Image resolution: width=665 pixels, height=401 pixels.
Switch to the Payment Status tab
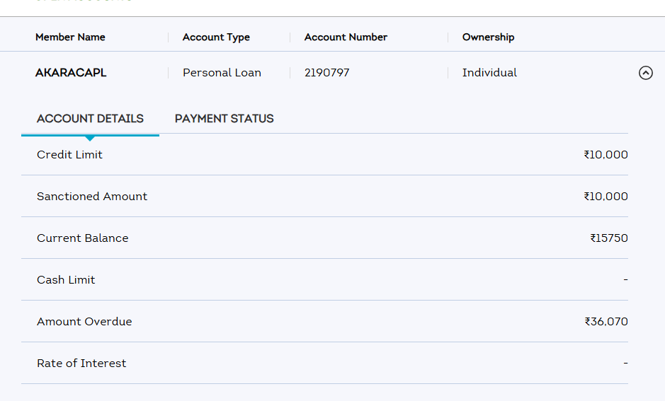224,119
